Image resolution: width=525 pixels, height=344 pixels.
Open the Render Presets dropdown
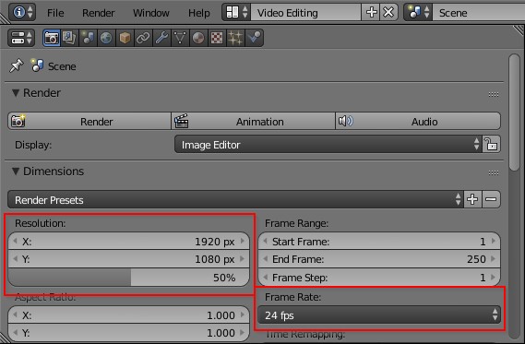click(x=235, y=199)
